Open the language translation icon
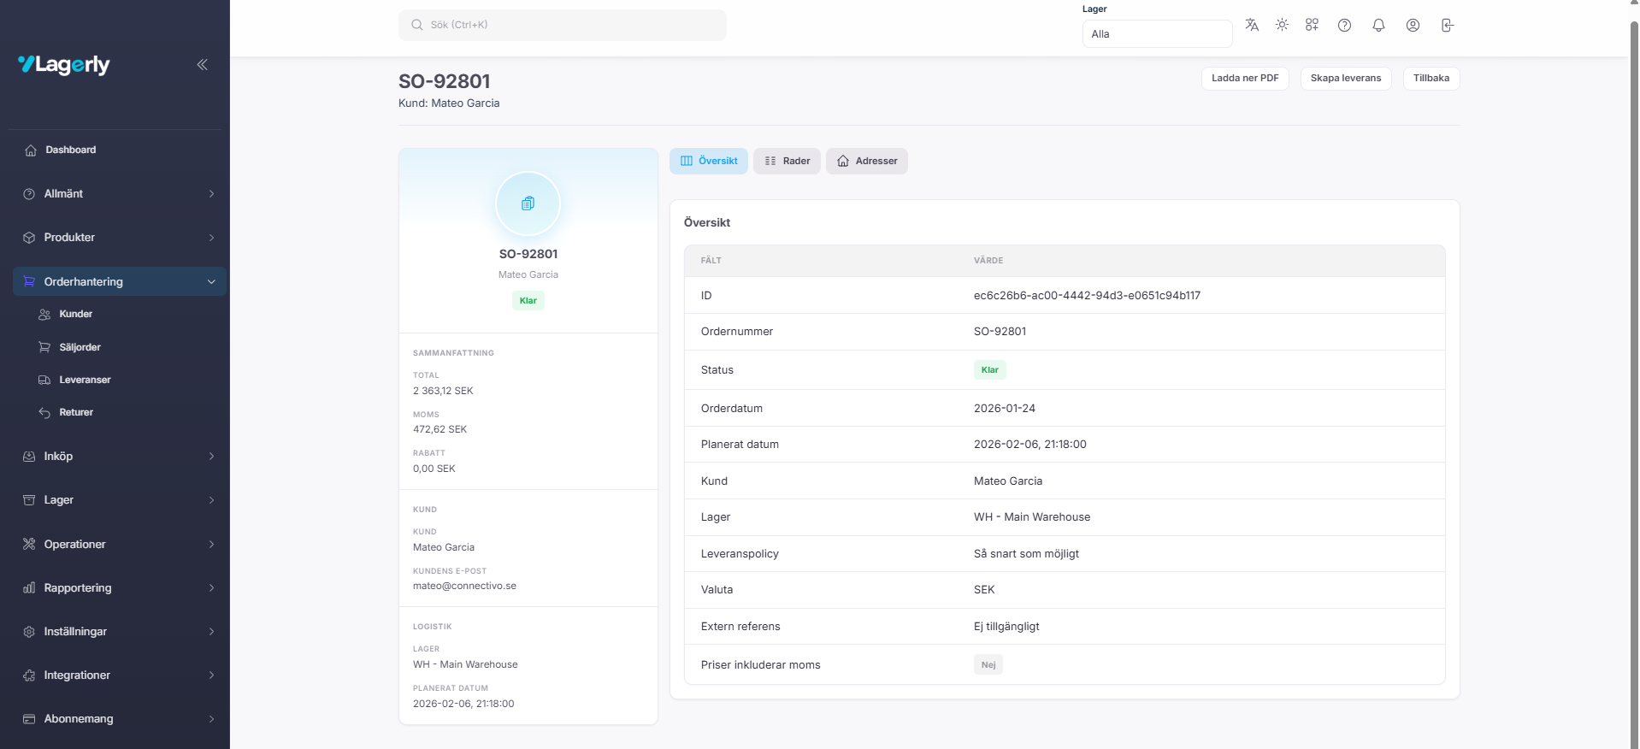 pyautogui.click(x=1252, y=25)
